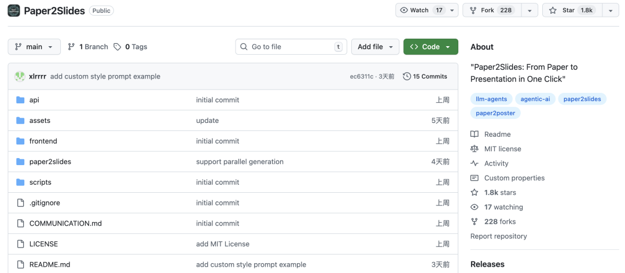This screenshot has height=273, width=625.
Task: Click the Report repository link
Action: [x=498, y=236]
